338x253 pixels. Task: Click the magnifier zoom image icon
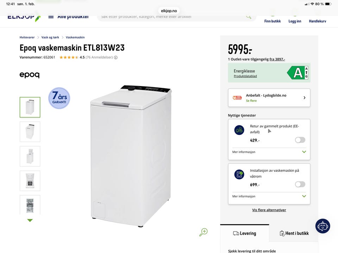[x=203, y=232]
